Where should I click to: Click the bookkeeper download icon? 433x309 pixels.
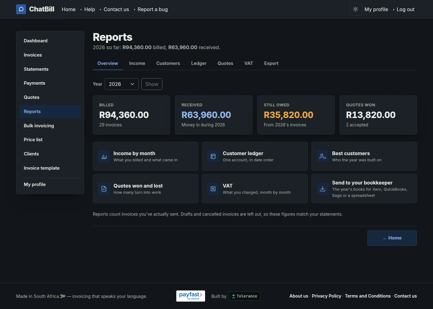[323, 189]
